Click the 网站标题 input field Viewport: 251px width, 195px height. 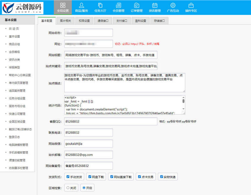[111, 55]
